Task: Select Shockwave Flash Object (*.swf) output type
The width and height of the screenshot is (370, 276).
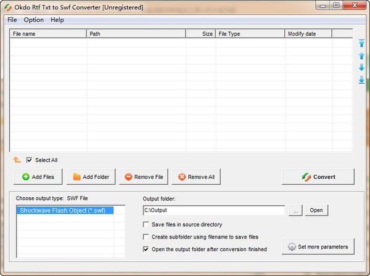Action: tap(65, 210)
